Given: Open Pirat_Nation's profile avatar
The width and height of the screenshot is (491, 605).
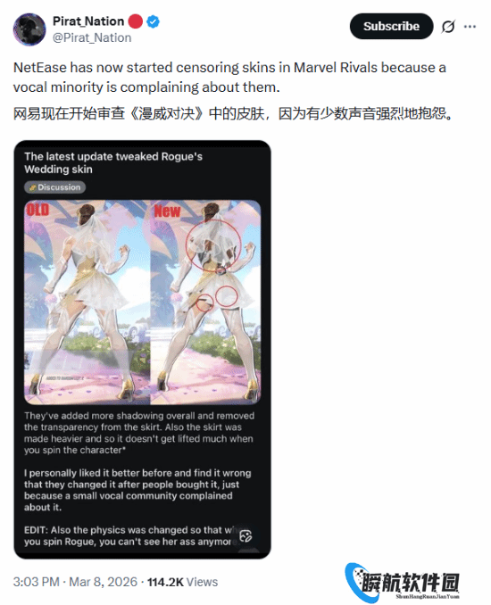Looking at the screenshot, I should [x=29, y=29].
